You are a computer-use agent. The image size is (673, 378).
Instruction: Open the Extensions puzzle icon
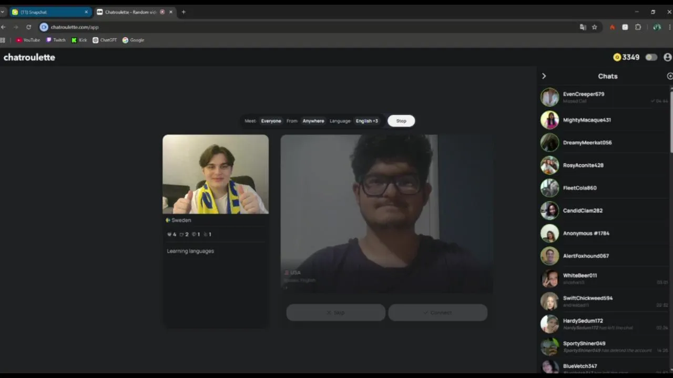click(x=638, y=27)
